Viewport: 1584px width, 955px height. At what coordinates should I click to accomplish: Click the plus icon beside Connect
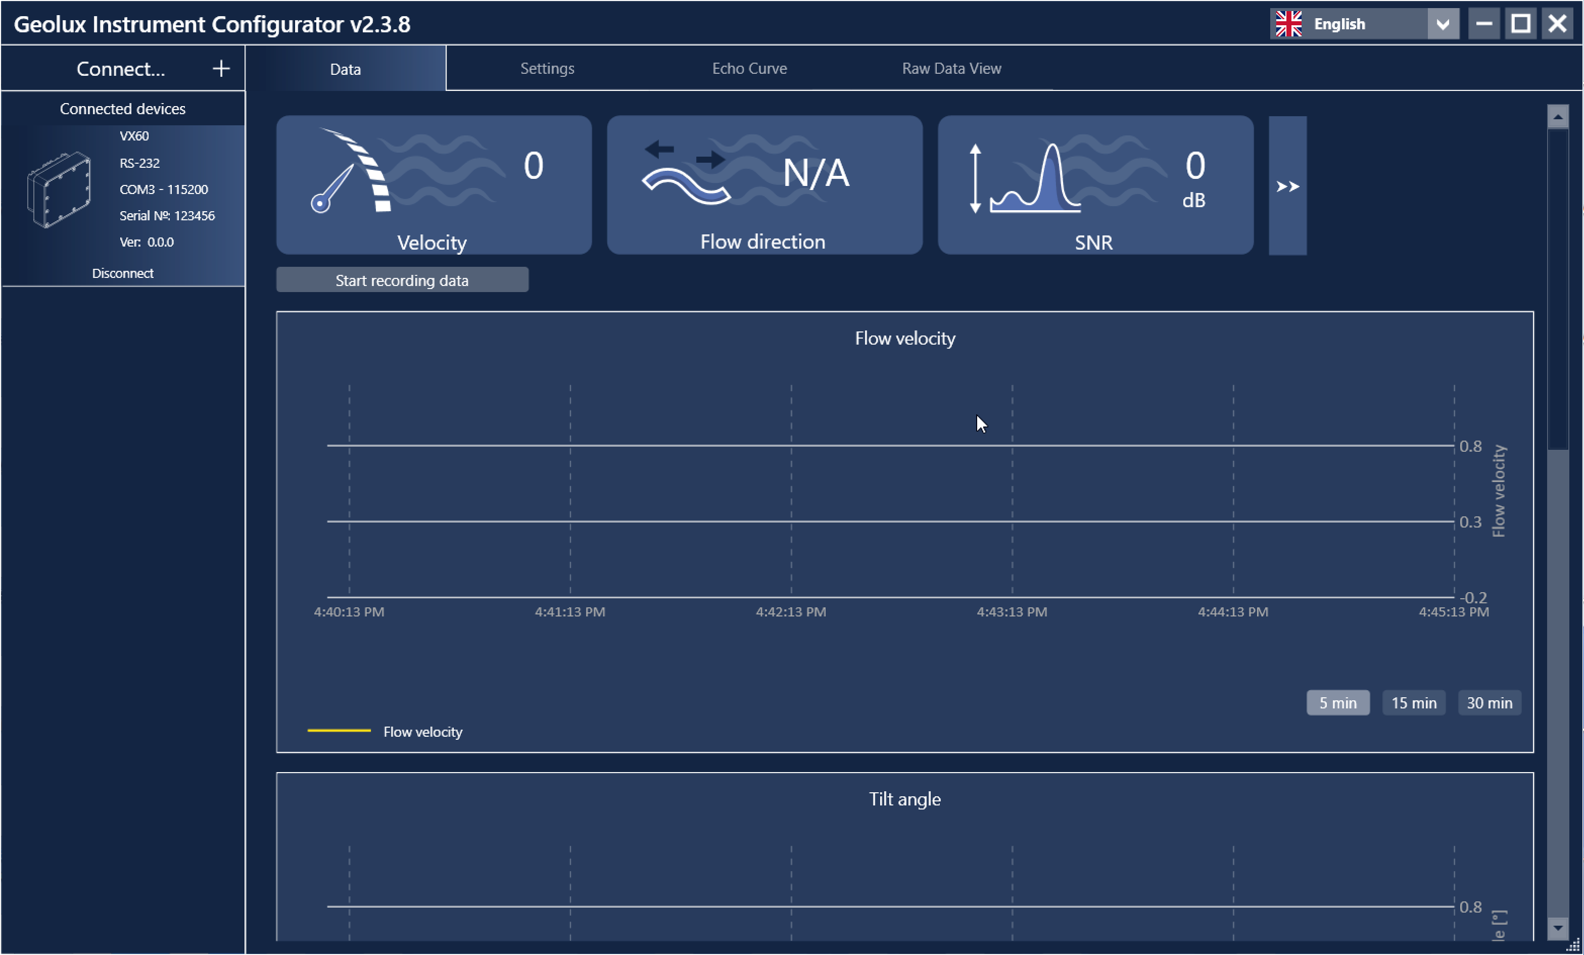click(x=221, y=69)
